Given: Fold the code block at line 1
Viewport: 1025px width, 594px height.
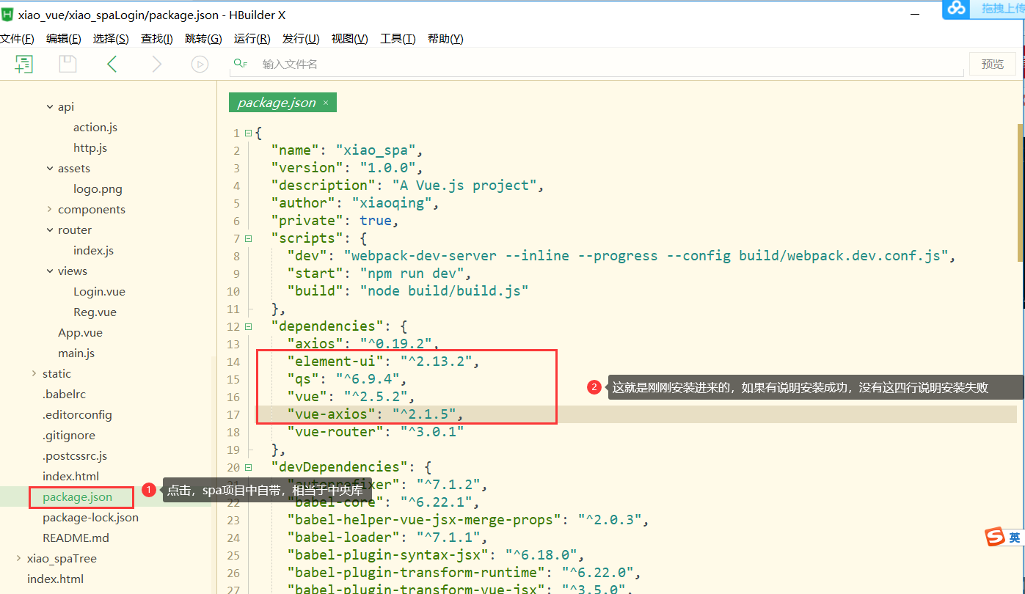Looking at the screenshot, I should coord(248,133).
